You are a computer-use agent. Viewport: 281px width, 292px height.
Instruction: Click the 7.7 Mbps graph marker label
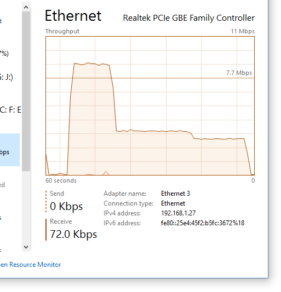coord(239,73)
